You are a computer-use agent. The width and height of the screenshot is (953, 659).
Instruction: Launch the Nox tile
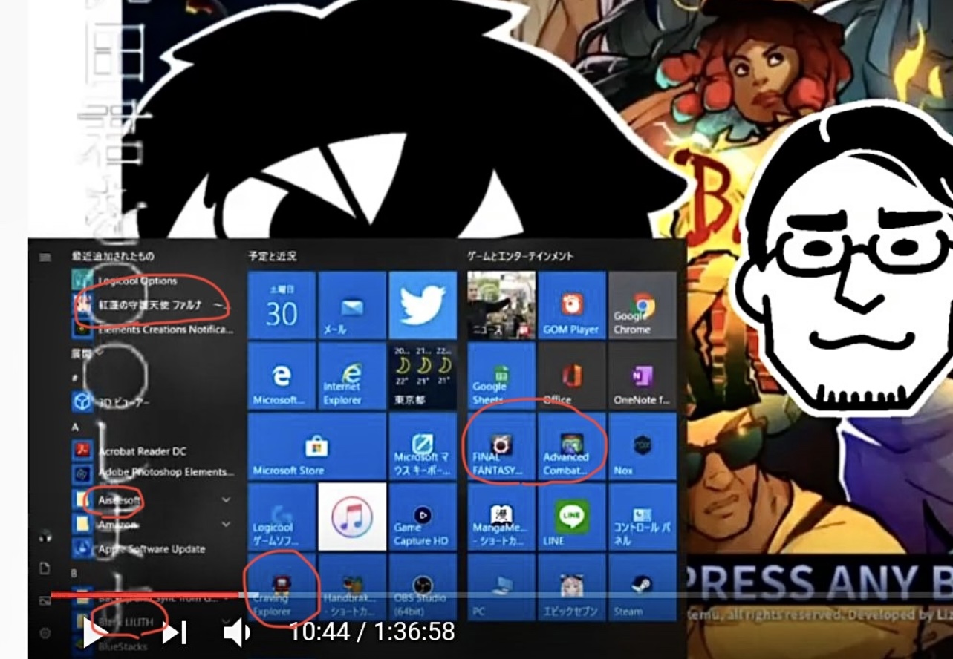643,447
